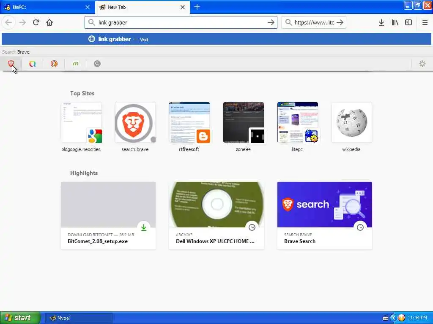Open the litepc top site tile

297,127
